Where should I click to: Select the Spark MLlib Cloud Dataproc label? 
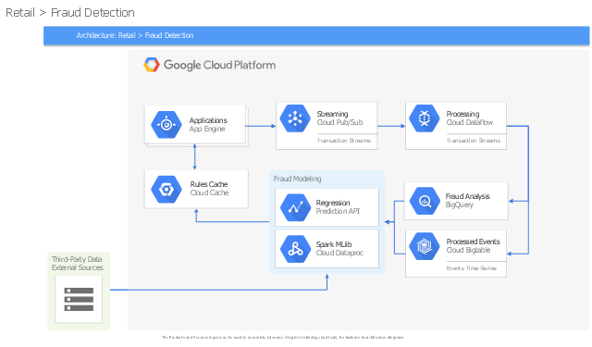339,248
